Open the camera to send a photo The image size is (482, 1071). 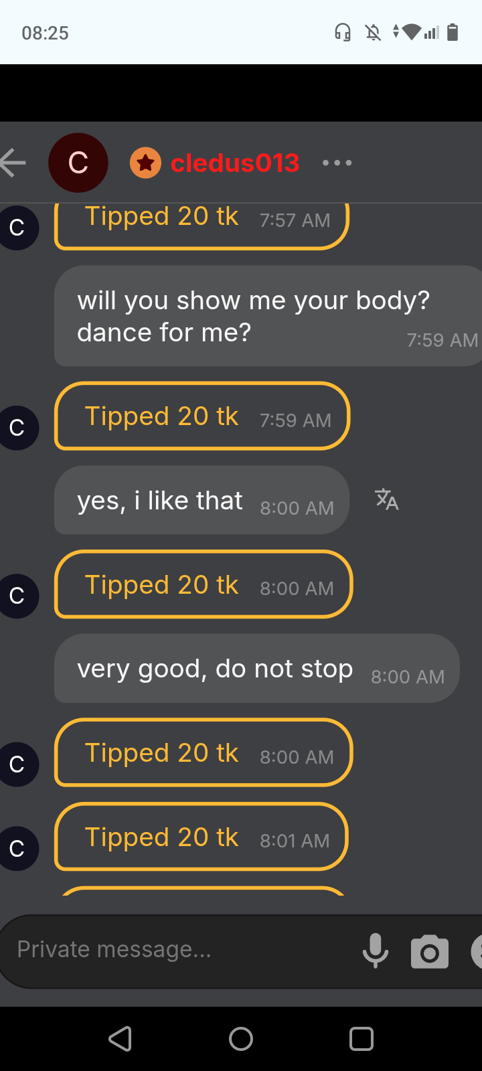click(x=429, y=951)
